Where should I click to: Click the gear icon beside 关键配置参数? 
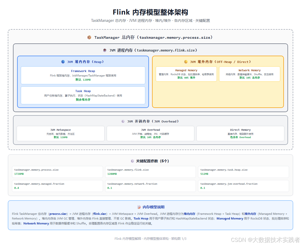132,161
